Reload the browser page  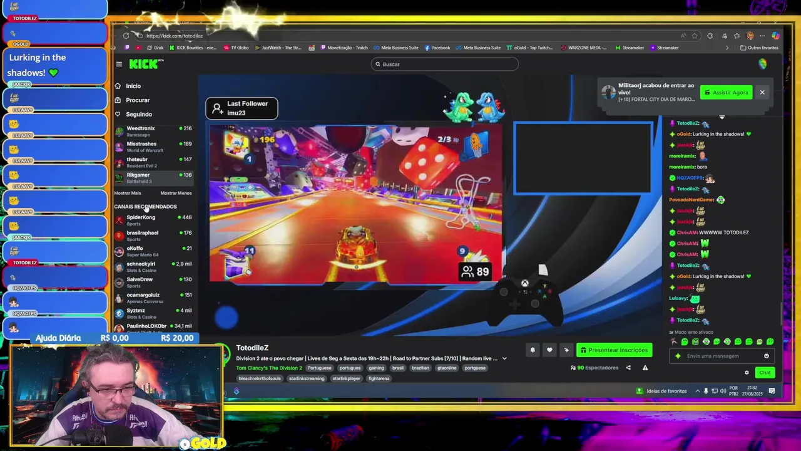(x=126, y=36)
